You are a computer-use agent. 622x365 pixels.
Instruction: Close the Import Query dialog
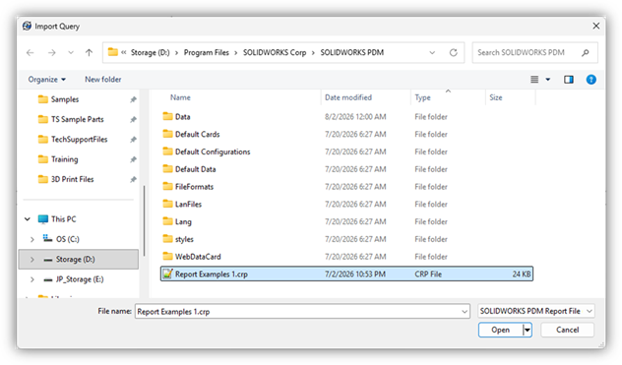(595, 26)
